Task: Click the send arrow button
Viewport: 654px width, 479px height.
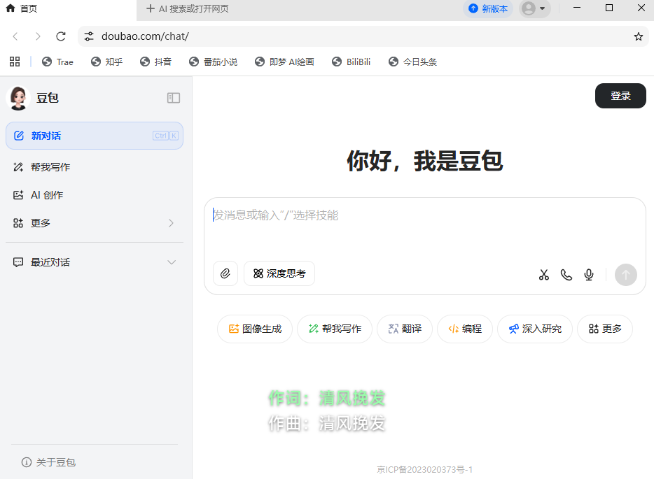Action: [x=625, y=275]
